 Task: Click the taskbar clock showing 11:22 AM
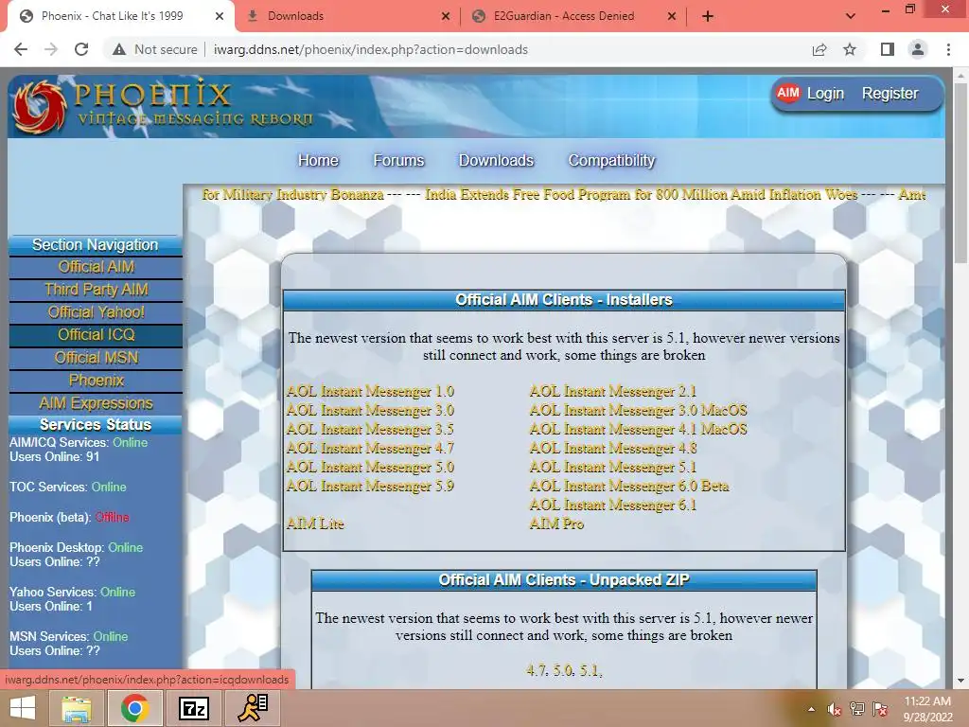coord(927,708)
